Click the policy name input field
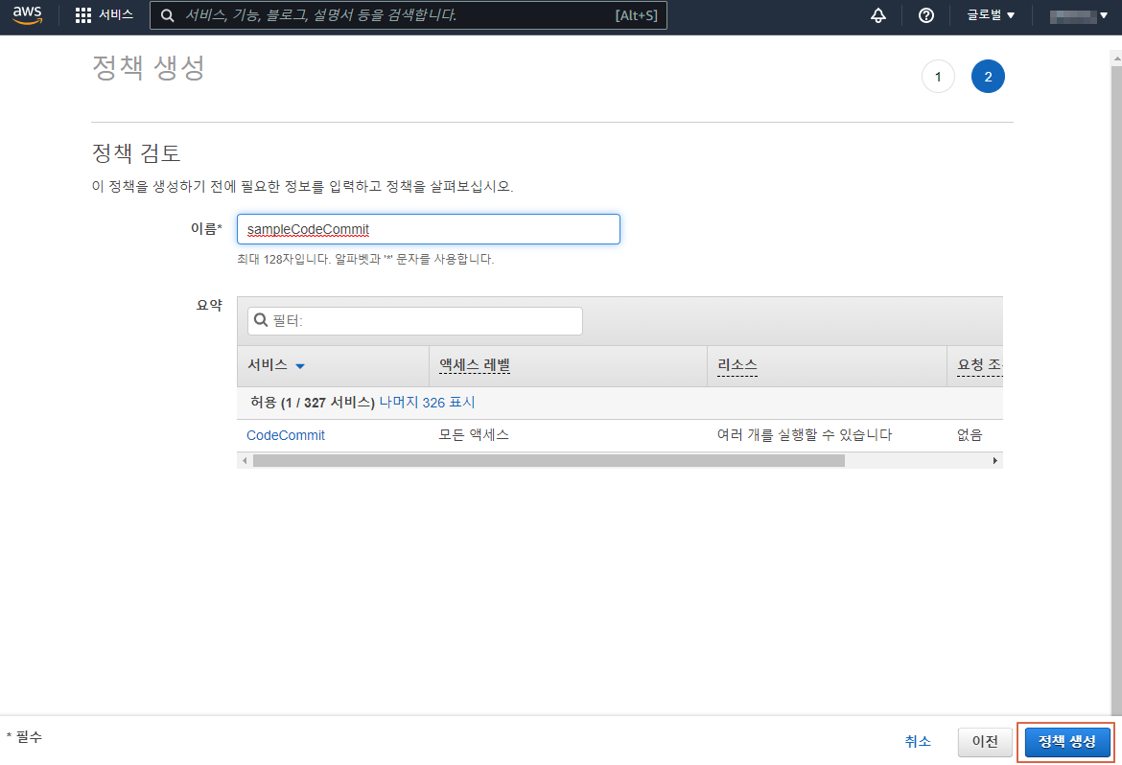 428,229
